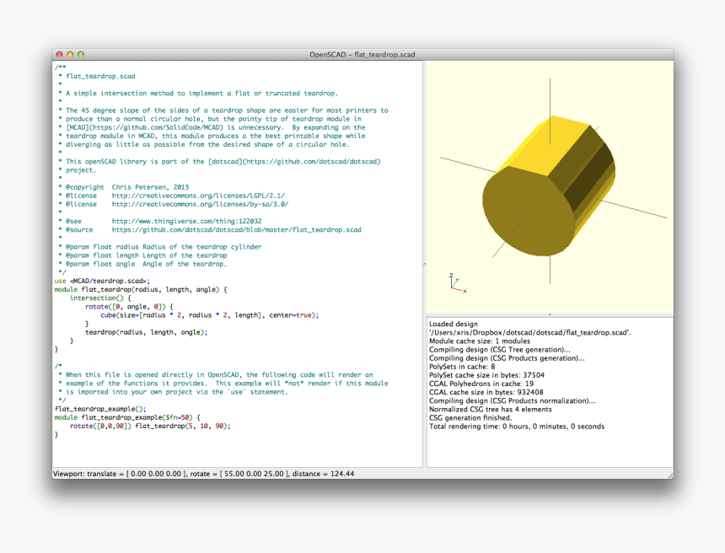Click '@param float radius Radius of the teardrop cylinder'
Image resolution: width=725 pixels, height=553 pixels.
[160, 247]
